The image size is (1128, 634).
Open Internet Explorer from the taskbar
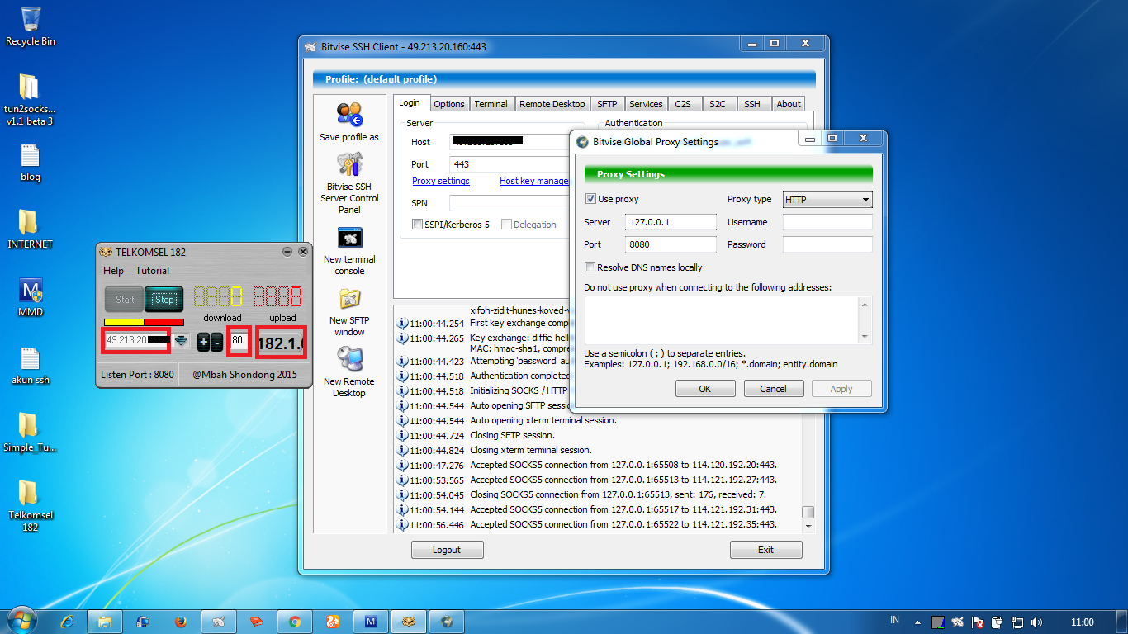point(67,622)
